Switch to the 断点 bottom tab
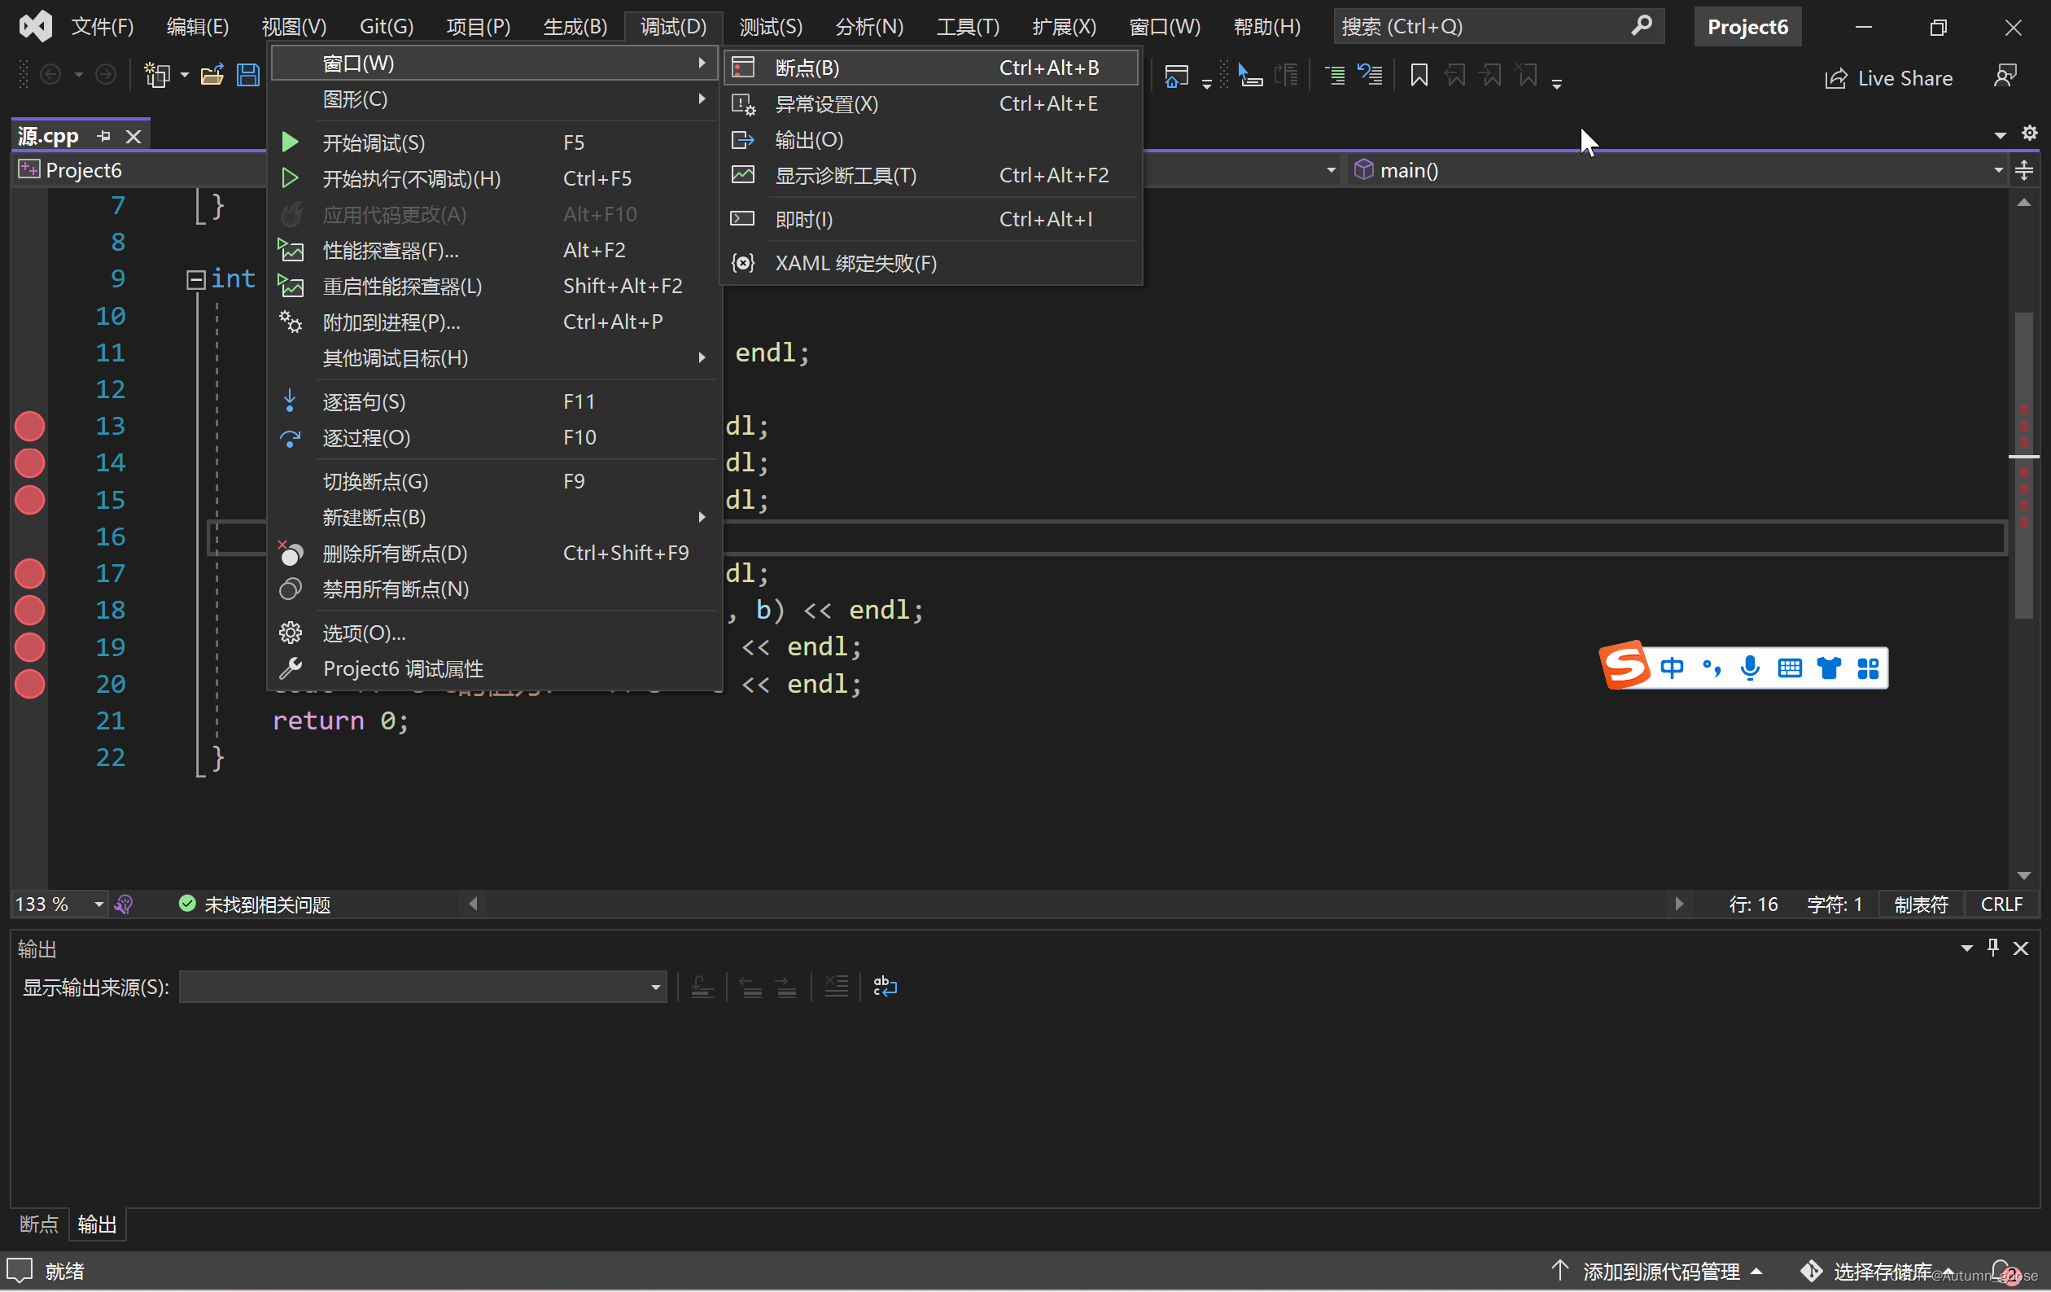The image size is (2051, 1292). [39, 1224]
